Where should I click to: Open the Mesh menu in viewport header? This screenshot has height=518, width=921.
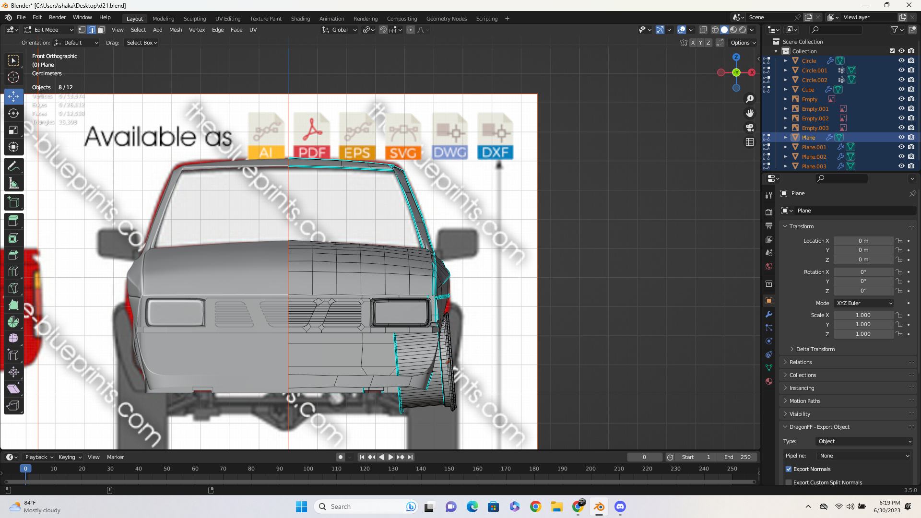176,30
